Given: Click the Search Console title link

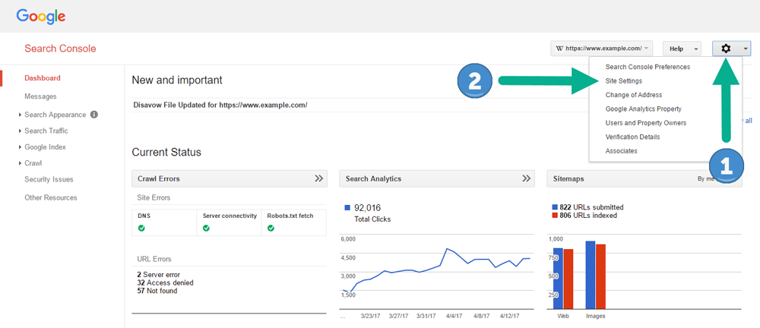Looking at the screenshot, I should click(x=60, y=49).
